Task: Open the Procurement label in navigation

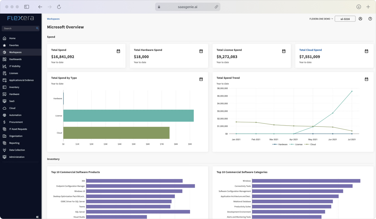Action: (16, 122)
